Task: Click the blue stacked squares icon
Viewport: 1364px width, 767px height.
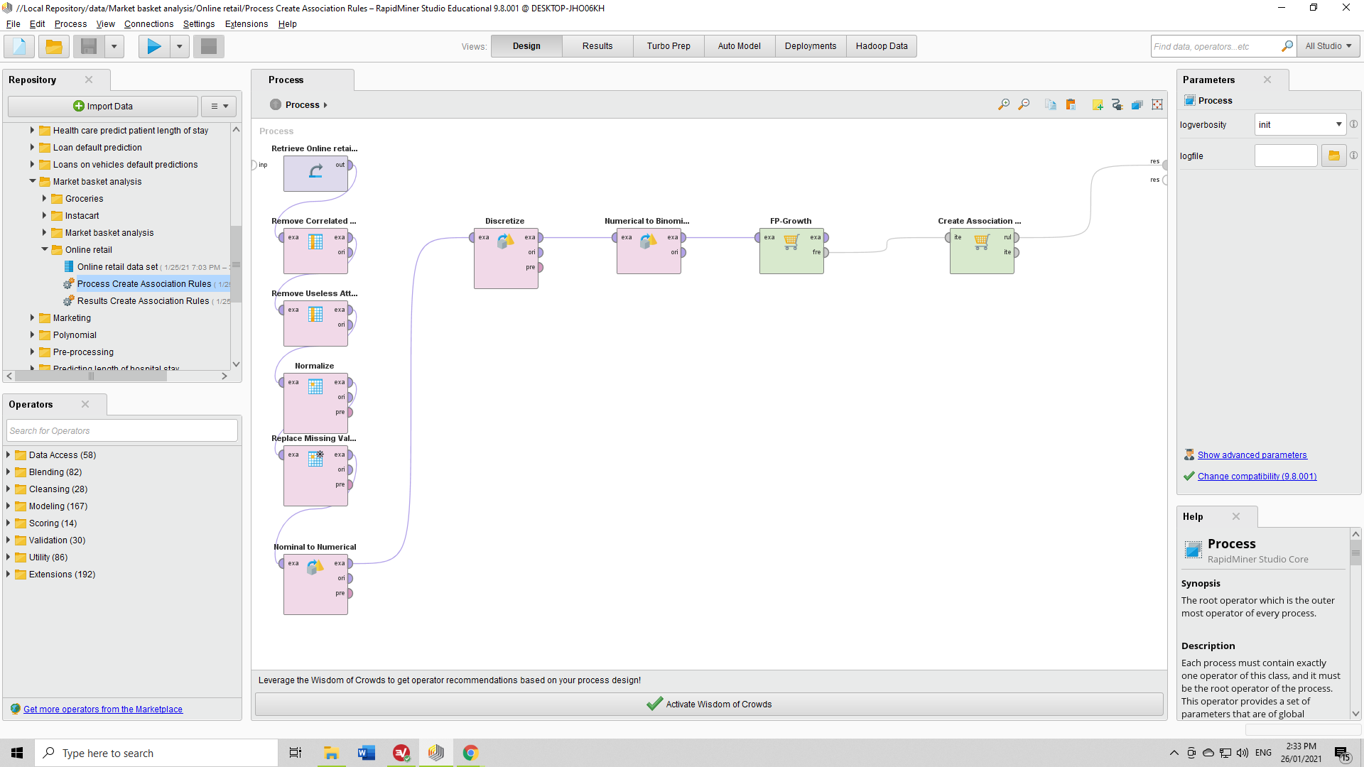Action: (x=1137, y=105)
